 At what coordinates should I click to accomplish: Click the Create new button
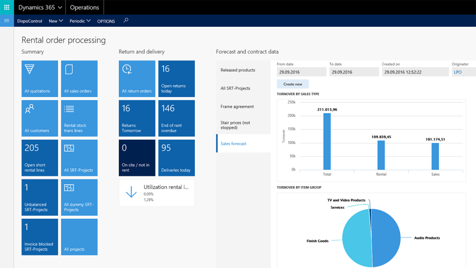coord(293,84)
